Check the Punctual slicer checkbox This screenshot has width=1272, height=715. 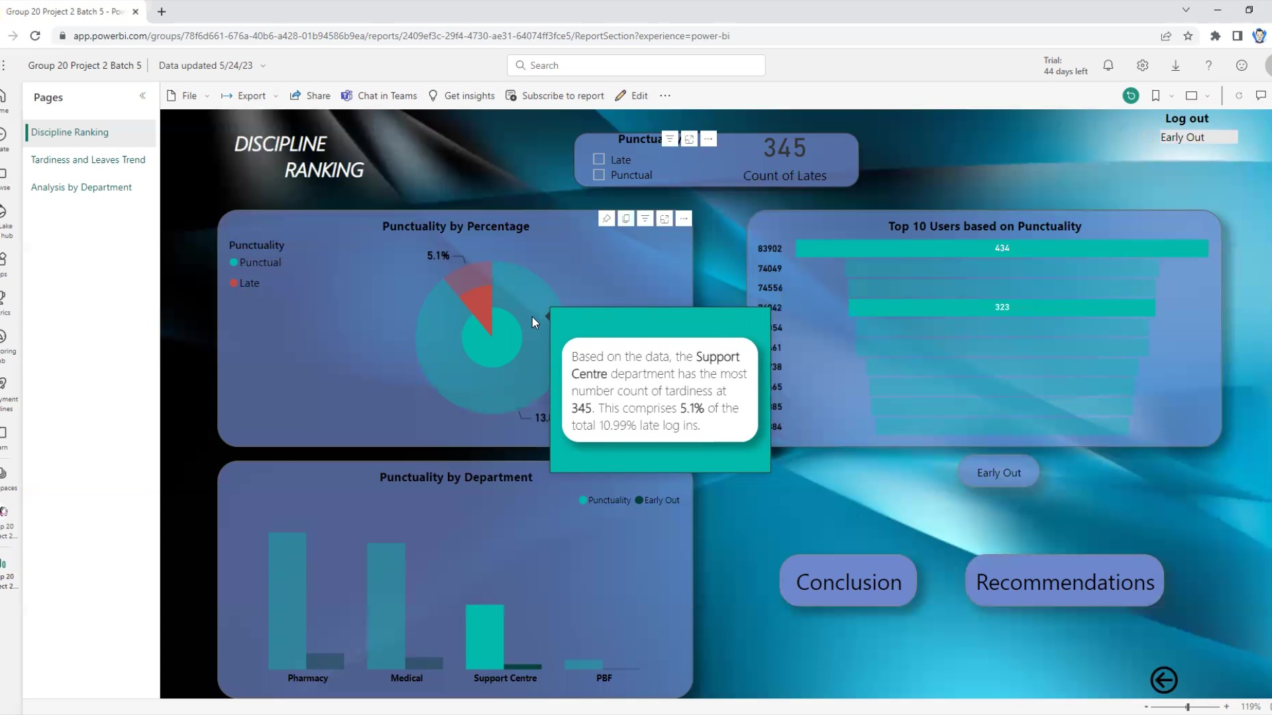coord(599,175)
